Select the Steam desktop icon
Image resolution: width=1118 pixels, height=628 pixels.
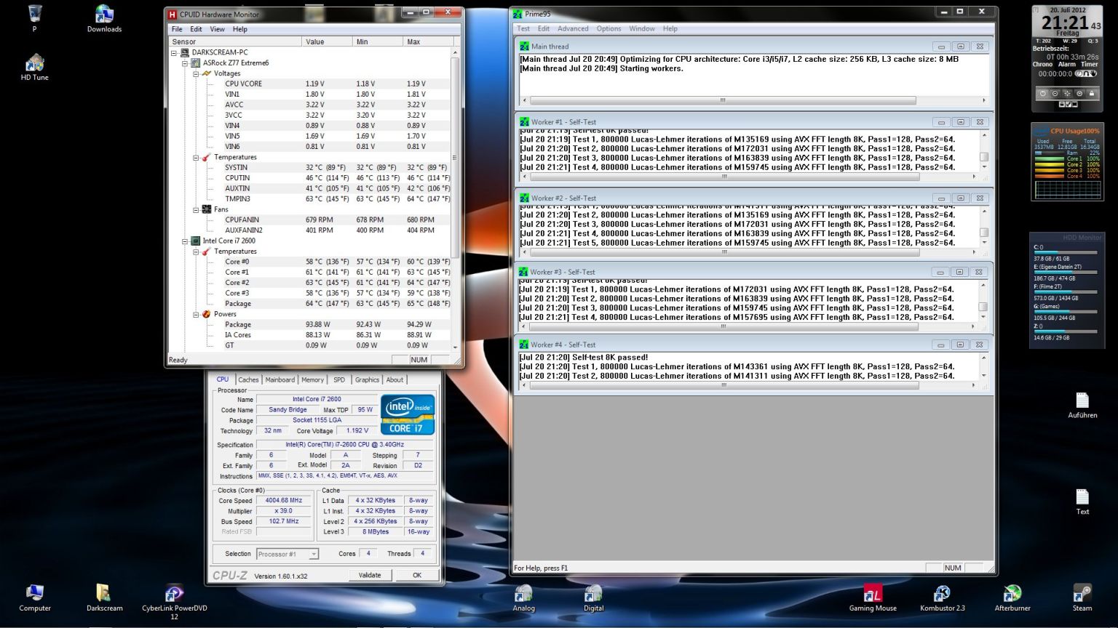point(1082,598)
